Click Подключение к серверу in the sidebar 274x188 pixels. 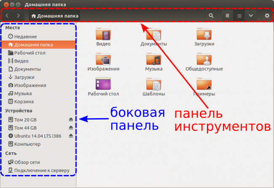pyautogui.click(x=38, y=170)
